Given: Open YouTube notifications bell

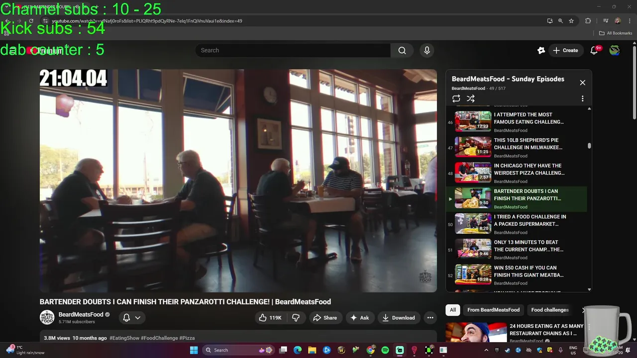Looking at the screenshot, I should click(x=594, y=50).
